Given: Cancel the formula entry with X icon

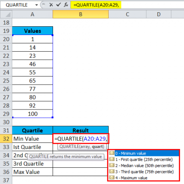Looking at the screenshot, I should click(x=51, y=5).
